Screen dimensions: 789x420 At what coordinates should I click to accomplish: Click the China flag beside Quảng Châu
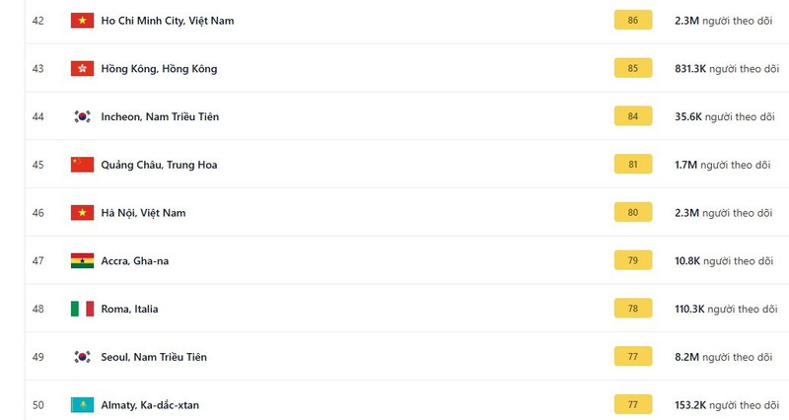(82, 165)
